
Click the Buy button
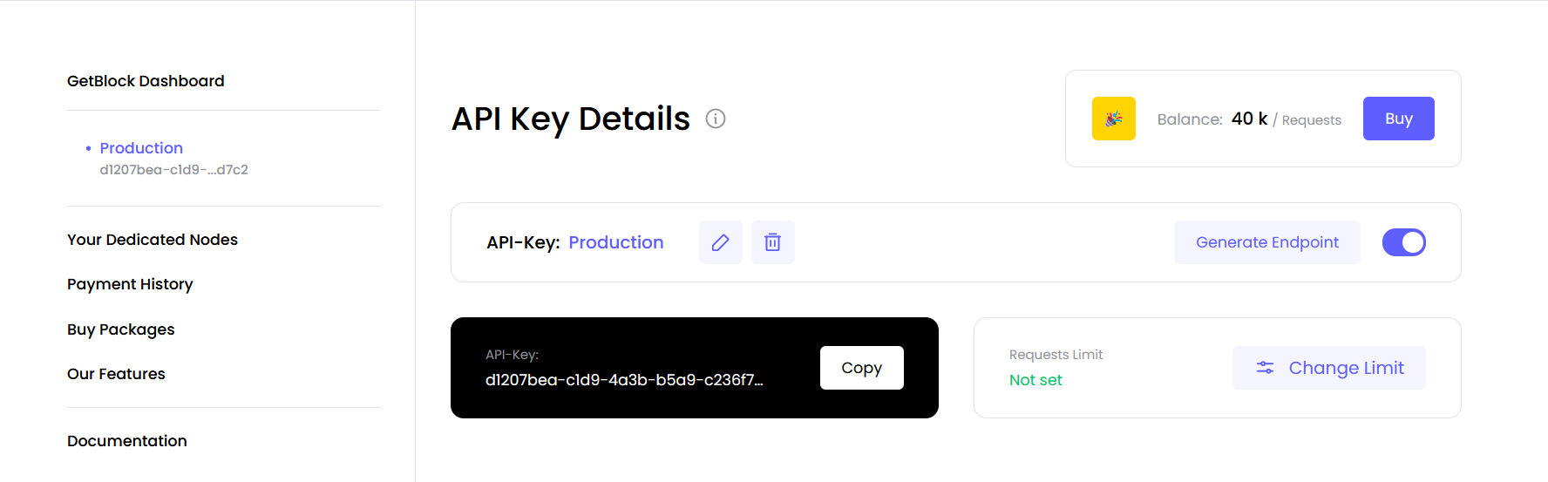(x=1398, y=119)
